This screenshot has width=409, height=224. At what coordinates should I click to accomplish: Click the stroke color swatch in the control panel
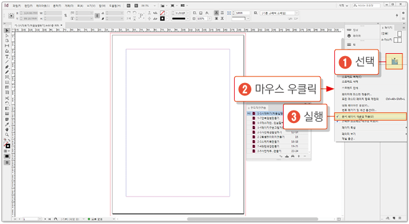pos(162,19)
